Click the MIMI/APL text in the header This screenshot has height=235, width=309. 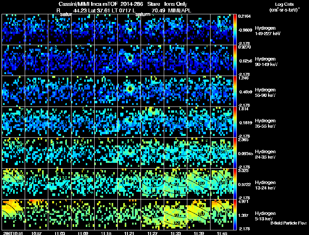coord(179,10)
